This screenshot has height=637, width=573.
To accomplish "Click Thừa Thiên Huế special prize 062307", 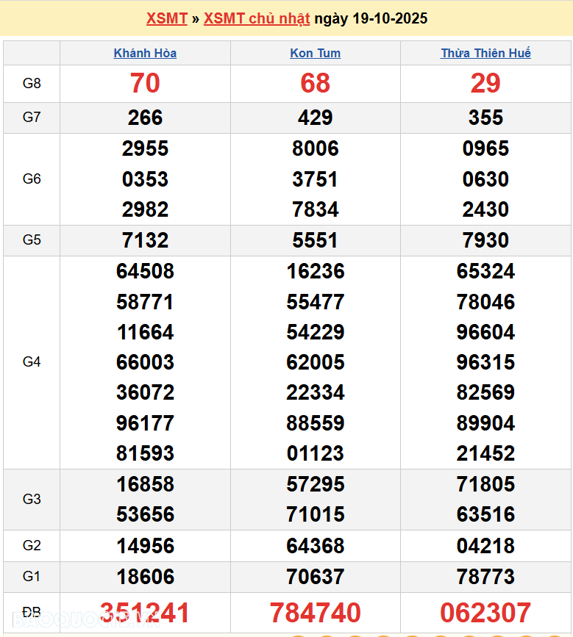I will pyautogui.click(x=485, y=613).
